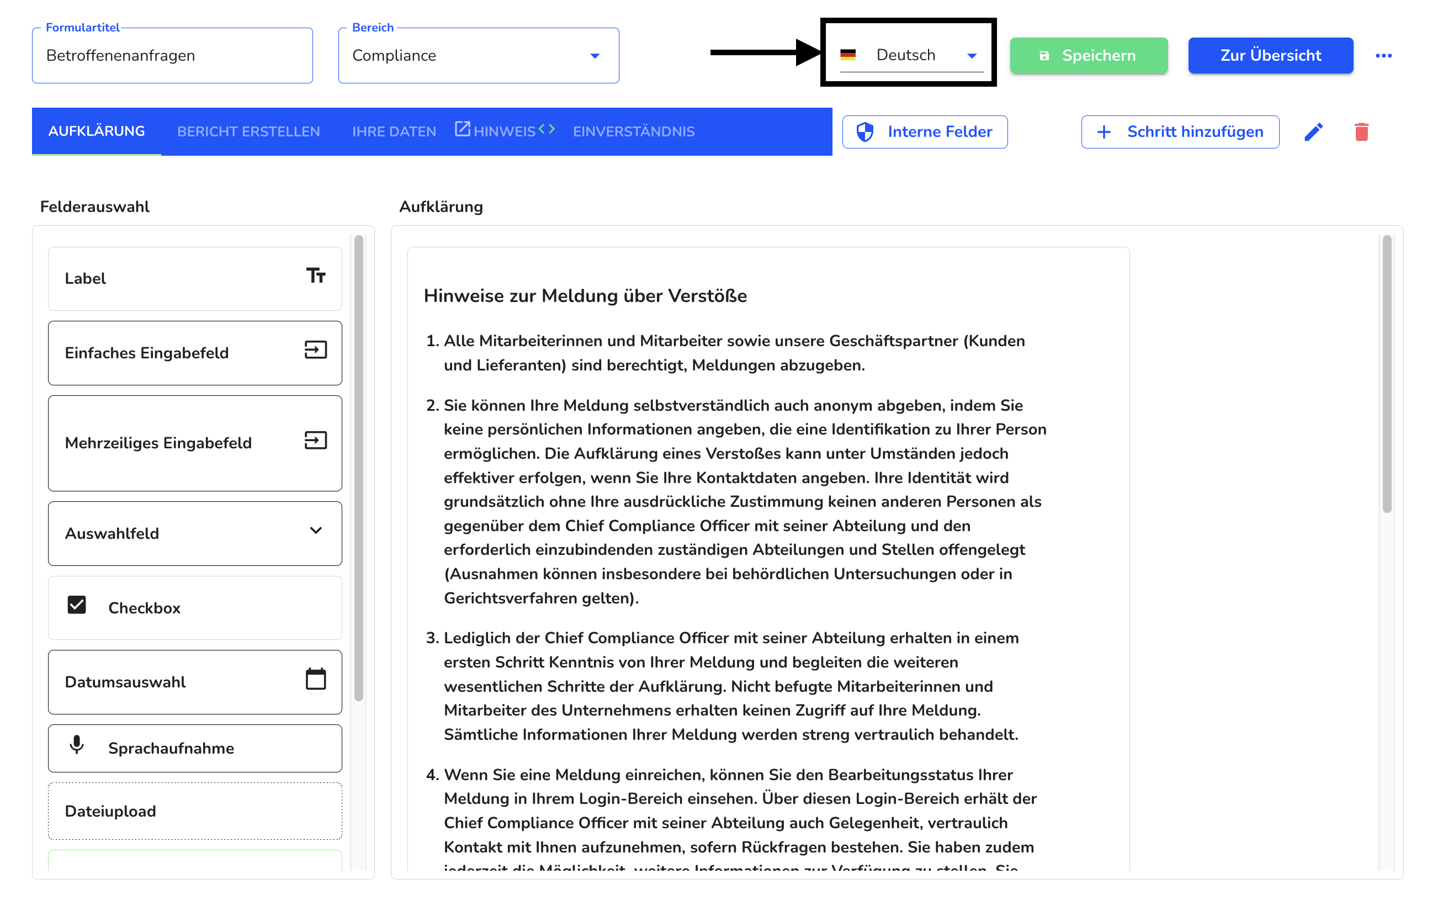Click the microphone icon in Sprachaufnahme
This screenshot has width=1432, height=900.
[x=77, y=744]
